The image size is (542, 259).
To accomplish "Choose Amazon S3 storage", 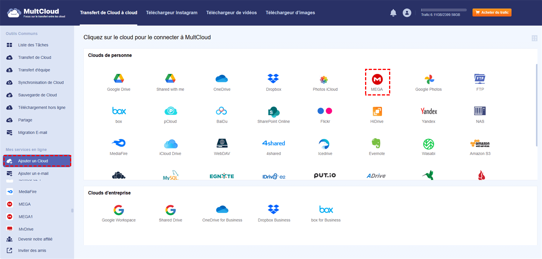I will [480, 147].
